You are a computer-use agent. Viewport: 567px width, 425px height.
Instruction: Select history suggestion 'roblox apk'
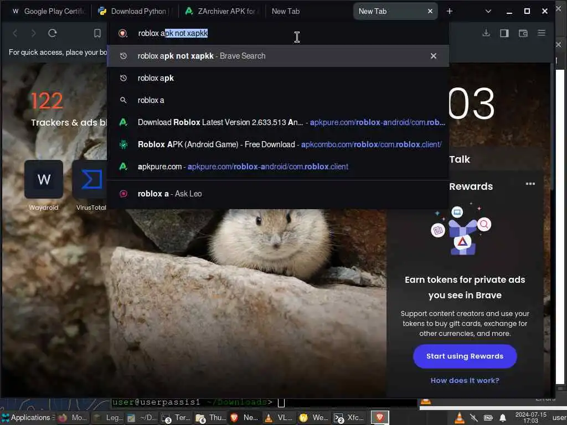click(278, 78)
